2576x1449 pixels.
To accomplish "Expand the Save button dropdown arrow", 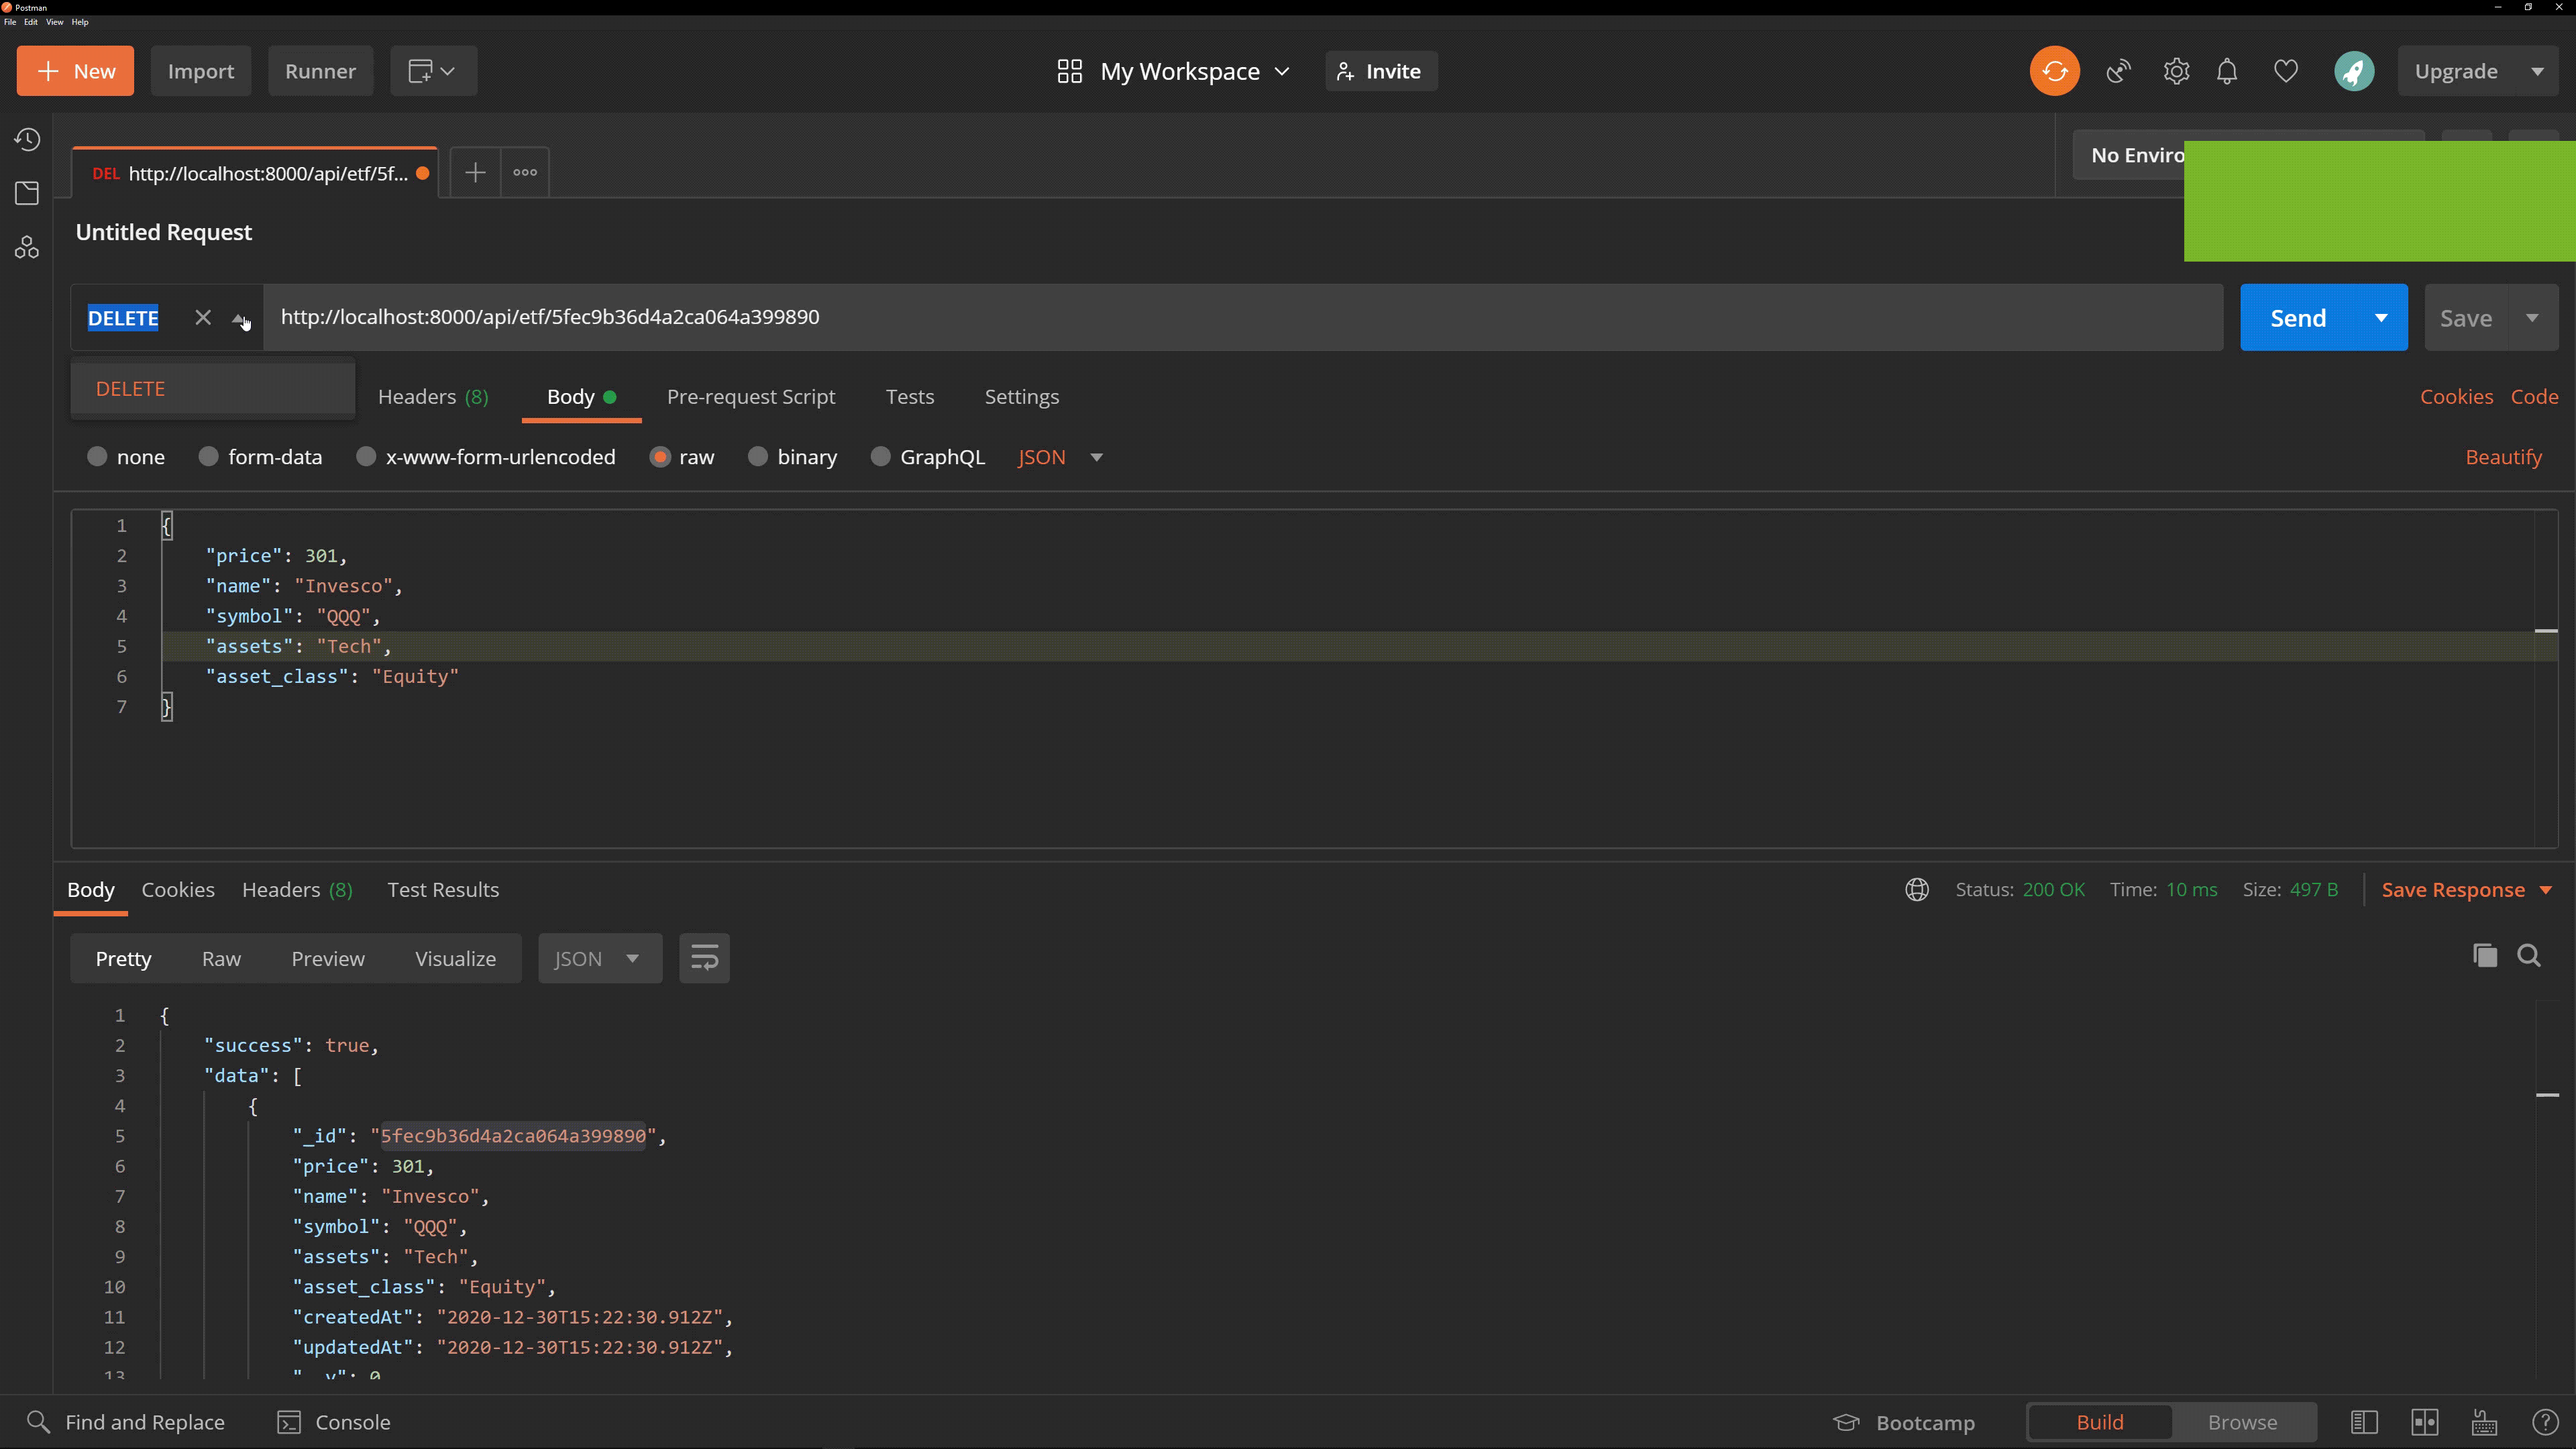I will click(2532, 317).
